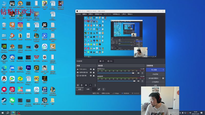This screenshot has width=205, height=115.
Task: Select the WeChat desktop icon
Action: pos(12,101)
